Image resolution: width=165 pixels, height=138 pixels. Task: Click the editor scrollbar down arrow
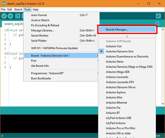pyautogui.click(x=163, y=104)
